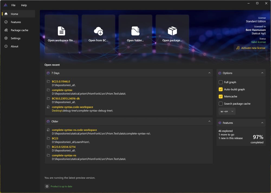271x193 pixels.
Task: Click the Bent Rasmussen licensee name
Action: coord(256,30)
